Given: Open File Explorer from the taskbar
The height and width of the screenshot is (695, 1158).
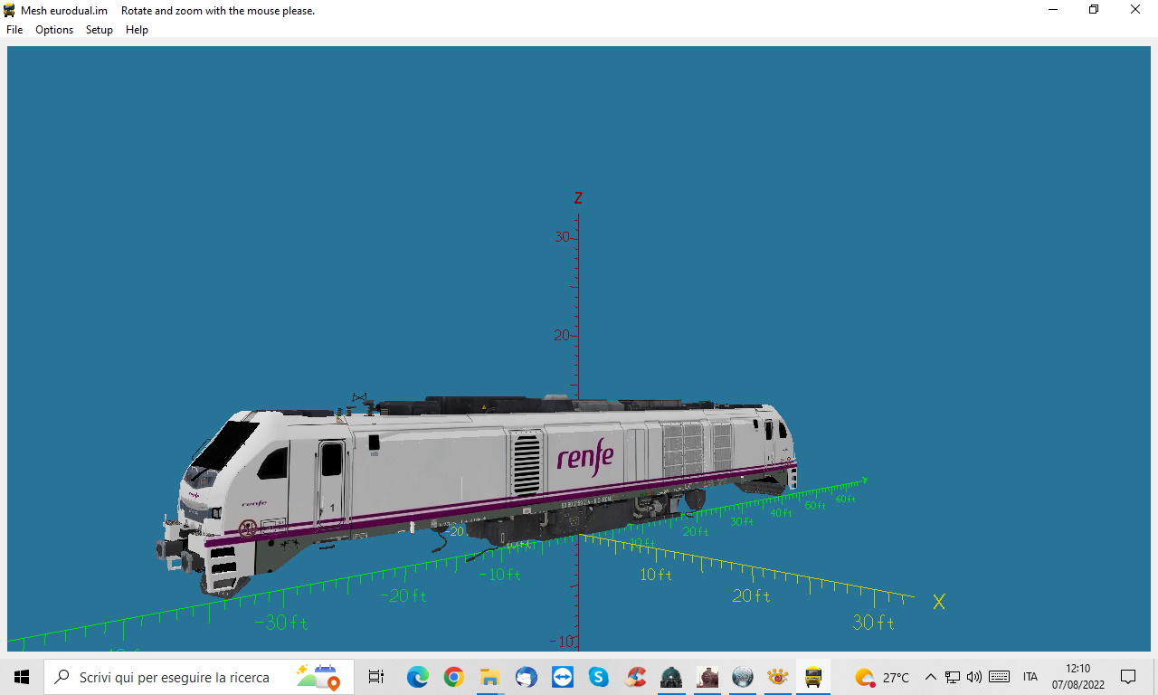Looking at the screenshot, I should [489, 677].
